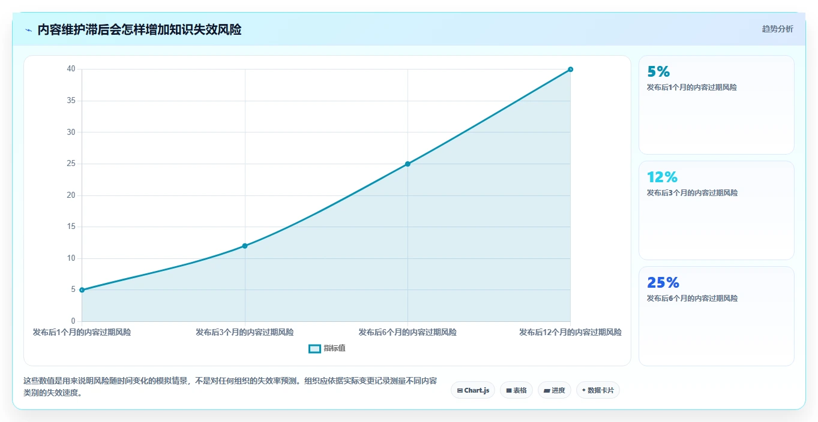Click the 25% stat card value

[x=663, y=283]
